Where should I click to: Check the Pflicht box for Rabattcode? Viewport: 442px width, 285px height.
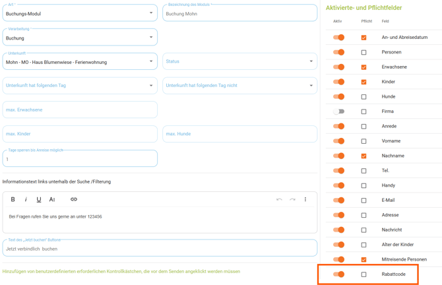click(x=363, y=274)
